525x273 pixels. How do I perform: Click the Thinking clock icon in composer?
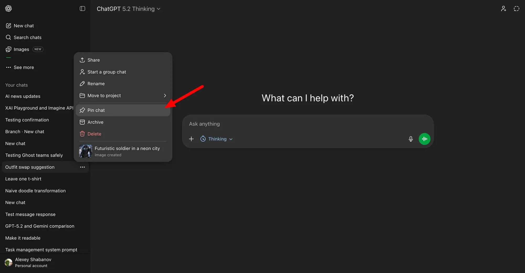[x=203, y=139]
